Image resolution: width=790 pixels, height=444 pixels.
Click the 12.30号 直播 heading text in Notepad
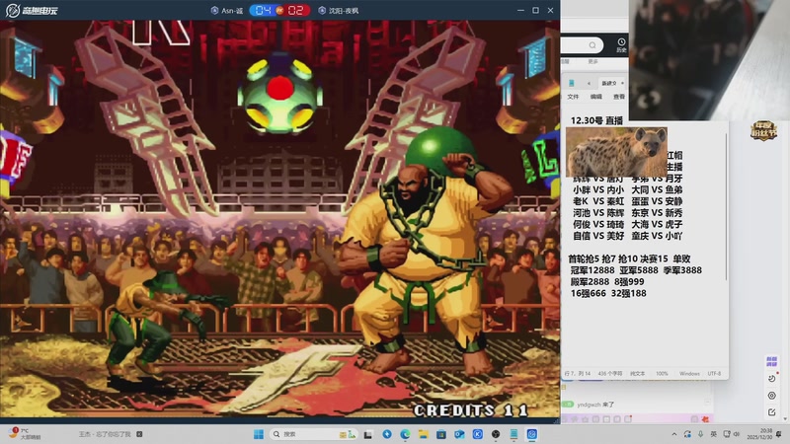click(596, 120)
